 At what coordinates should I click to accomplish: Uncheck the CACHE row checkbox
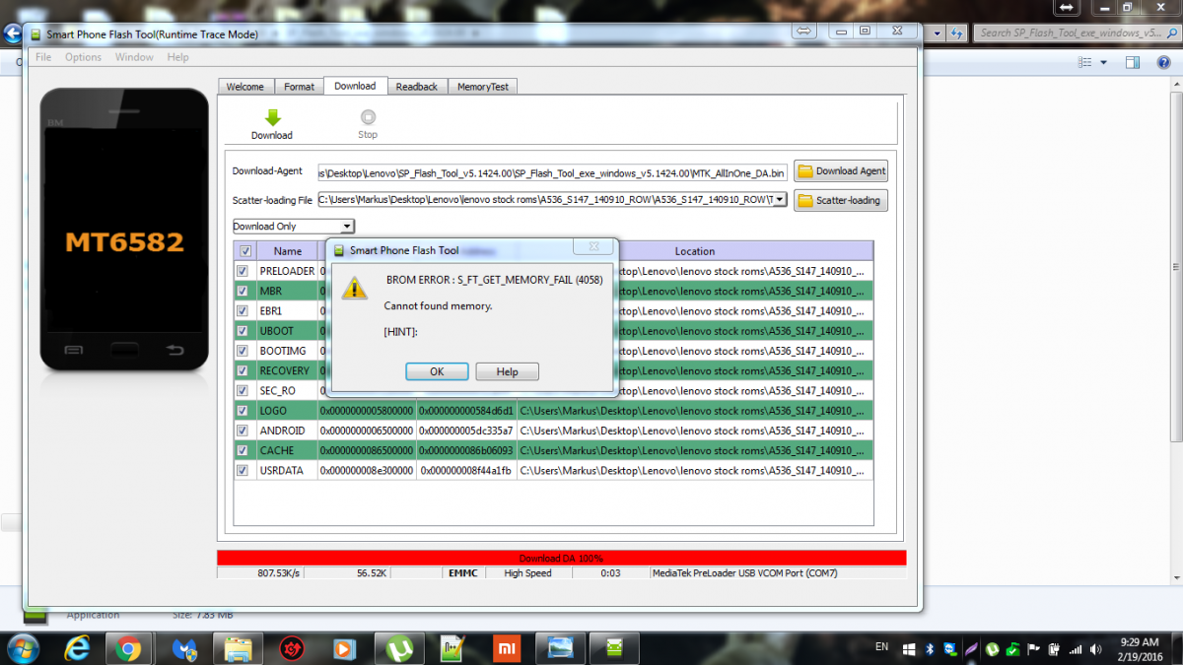coord(243,450)
